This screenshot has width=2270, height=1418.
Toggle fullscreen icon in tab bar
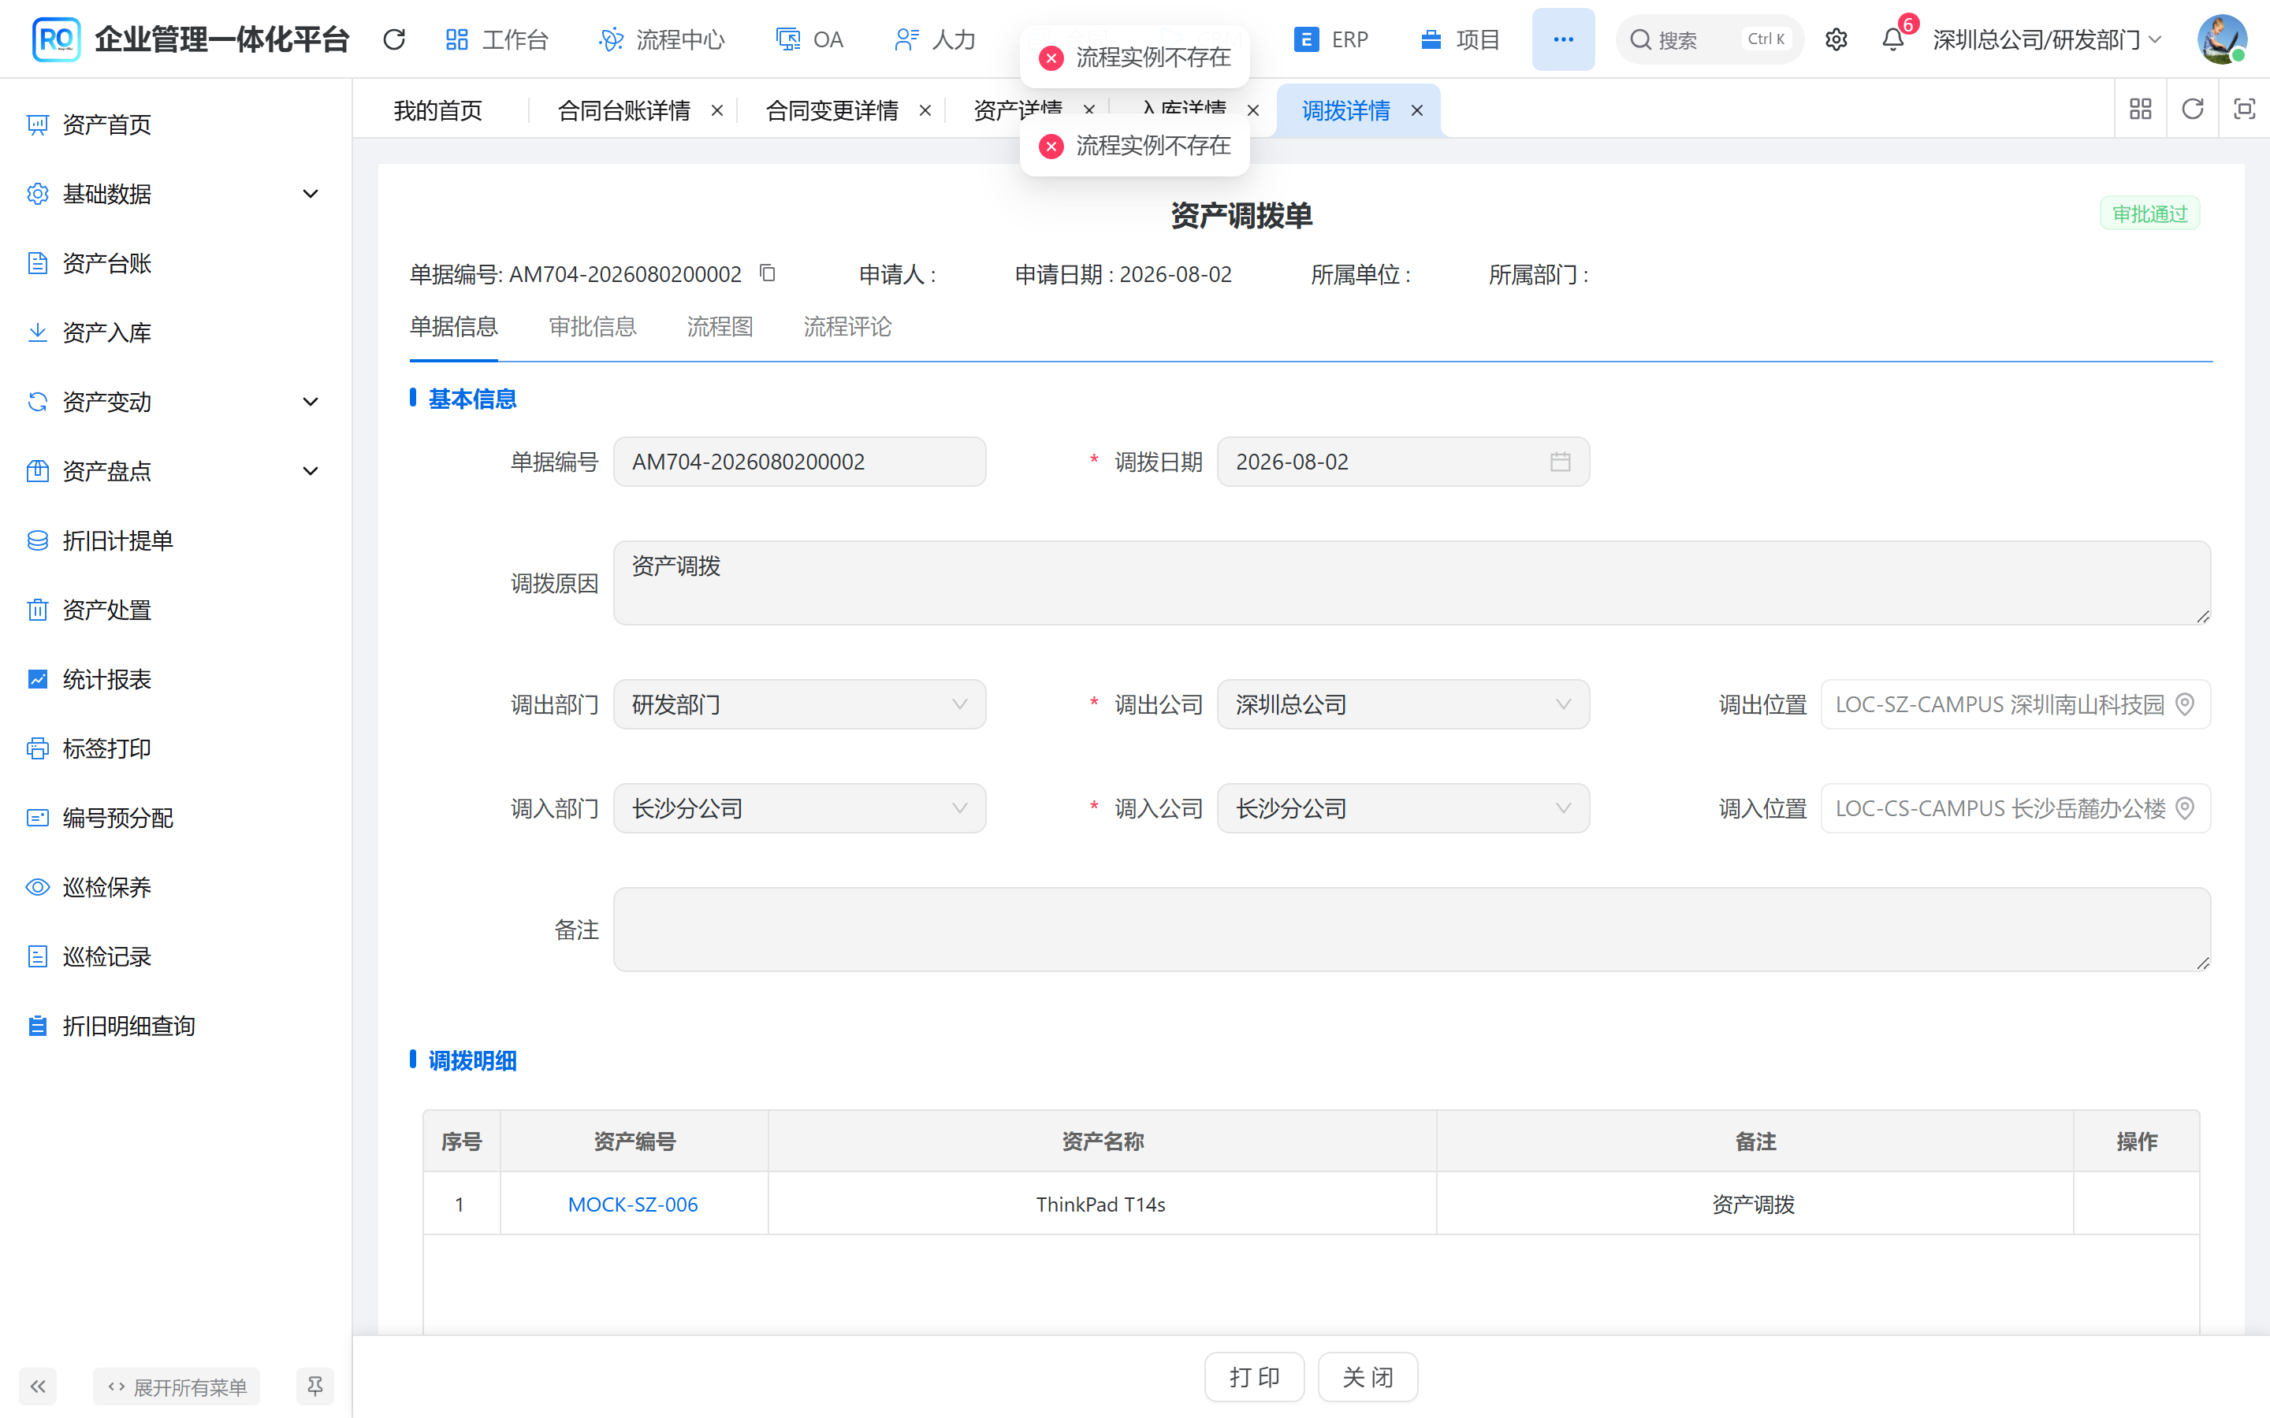click(2244, 110)
